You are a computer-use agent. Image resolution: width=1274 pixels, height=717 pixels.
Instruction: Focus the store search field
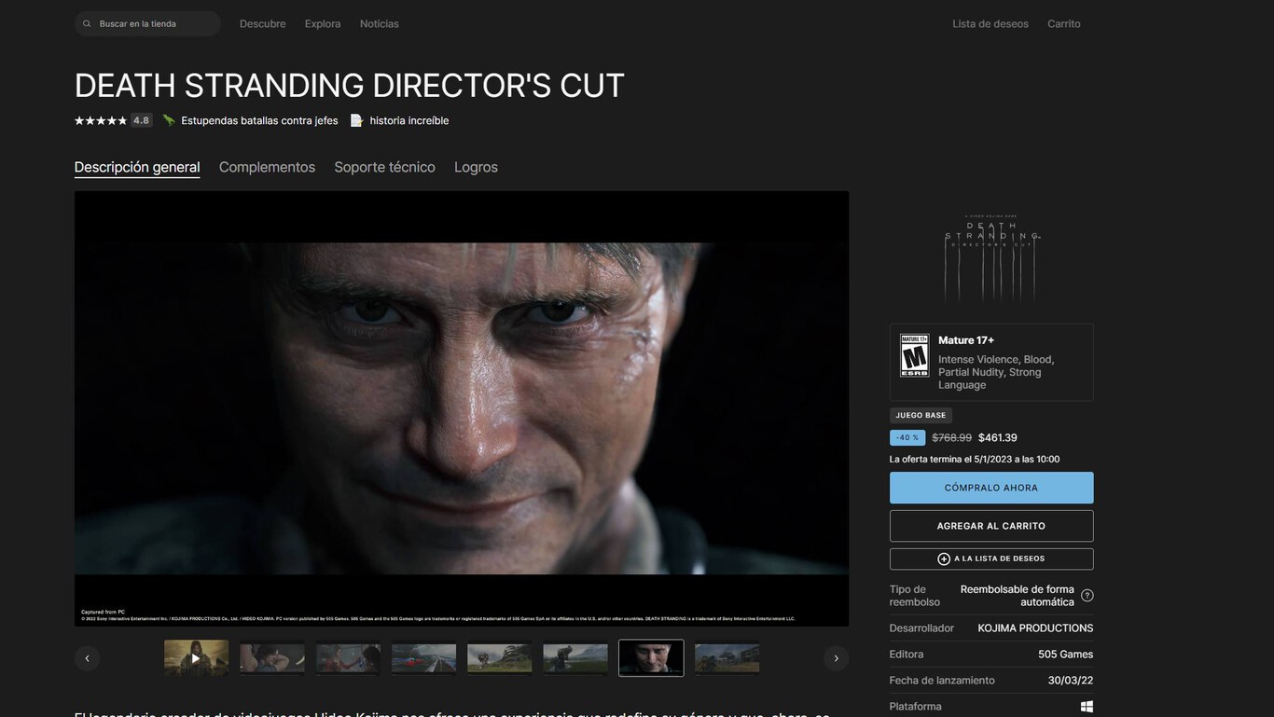coord(154,24)
